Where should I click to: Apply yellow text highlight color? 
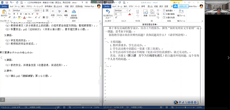pyautogui.click(x=19, y=17)
